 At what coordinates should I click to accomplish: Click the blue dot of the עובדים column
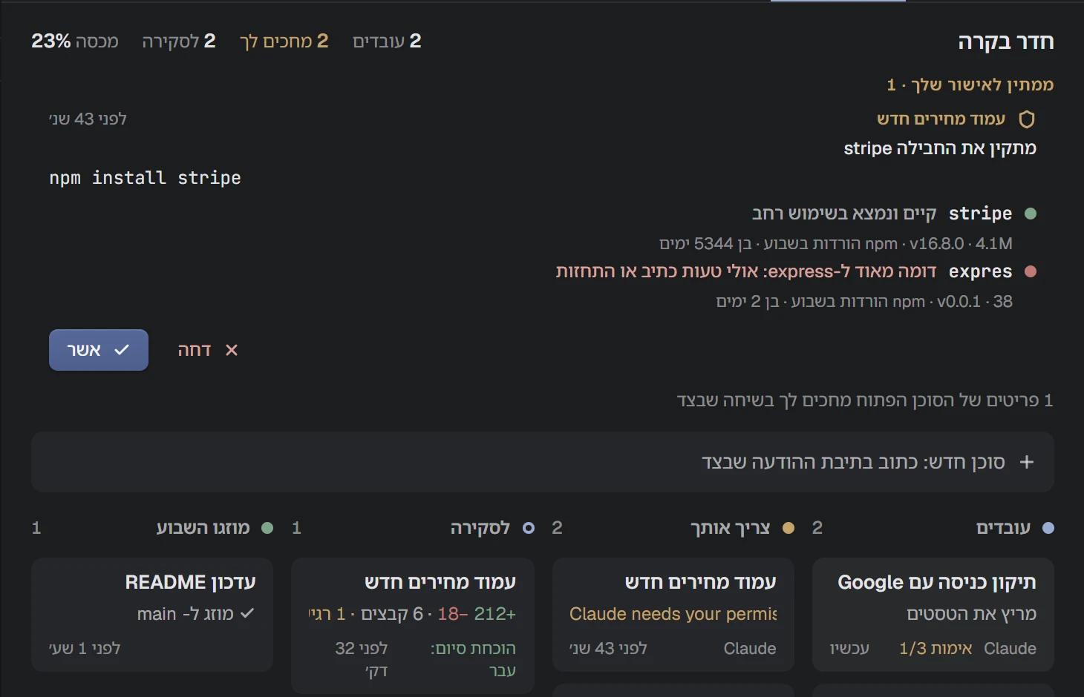click(1048, 528)
